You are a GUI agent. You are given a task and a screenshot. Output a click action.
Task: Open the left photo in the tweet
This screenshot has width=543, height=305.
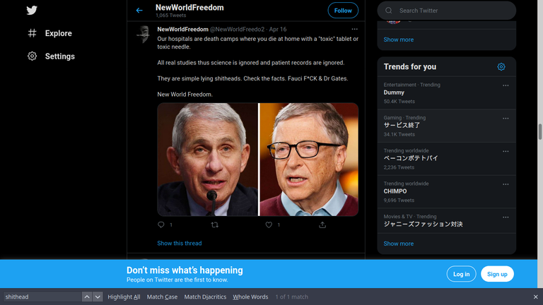pos(207,160)
